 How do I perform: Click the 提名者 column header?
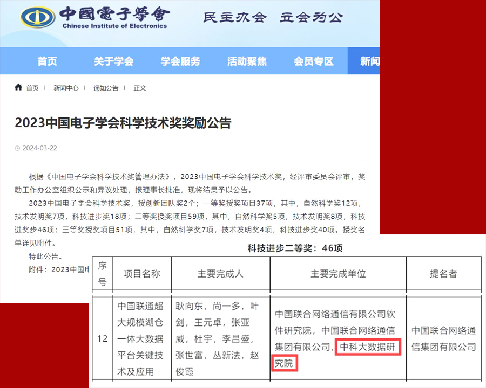click(443, 274)
